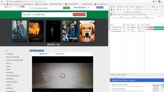
Task: Open the COMMEDIA category link
Action: click(x=9, y=88)
